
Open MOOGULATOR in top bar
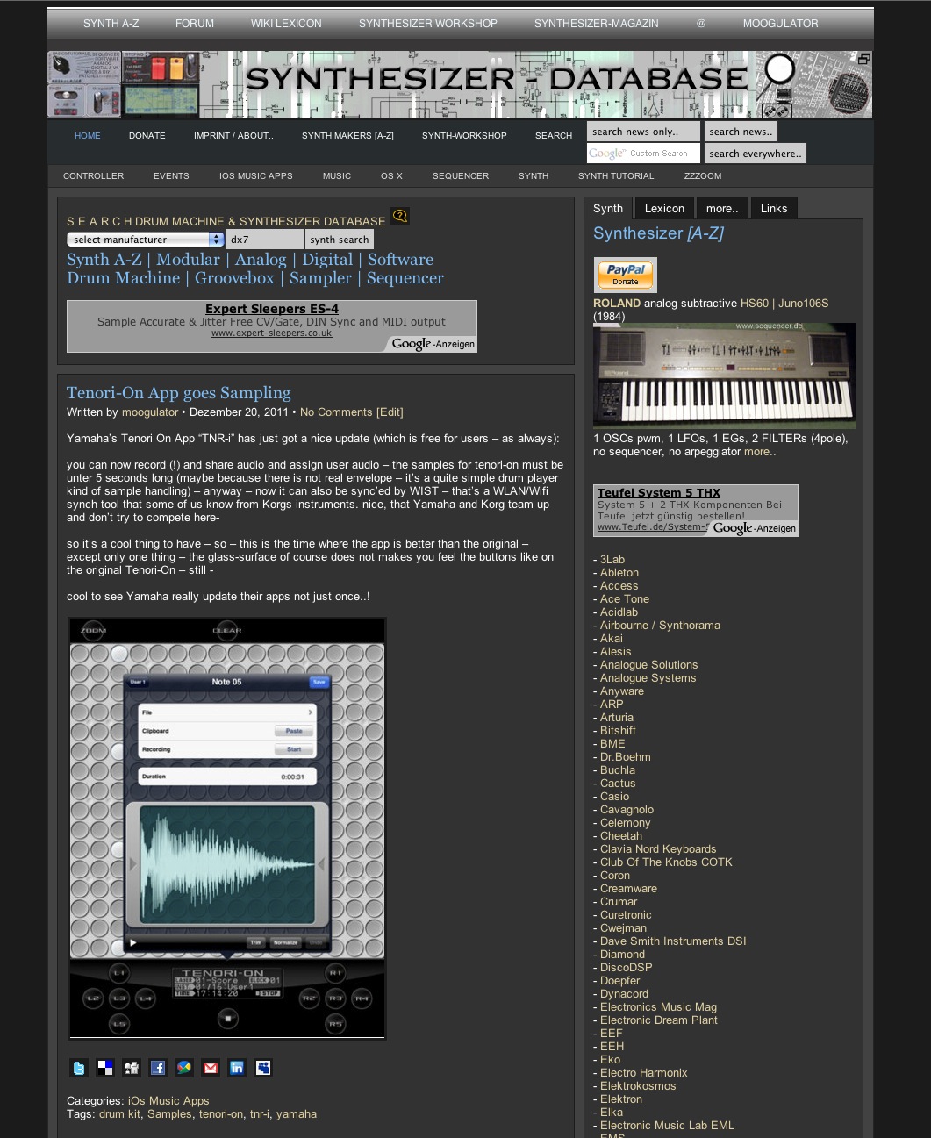pyautogui.click(x=781, y=24)
